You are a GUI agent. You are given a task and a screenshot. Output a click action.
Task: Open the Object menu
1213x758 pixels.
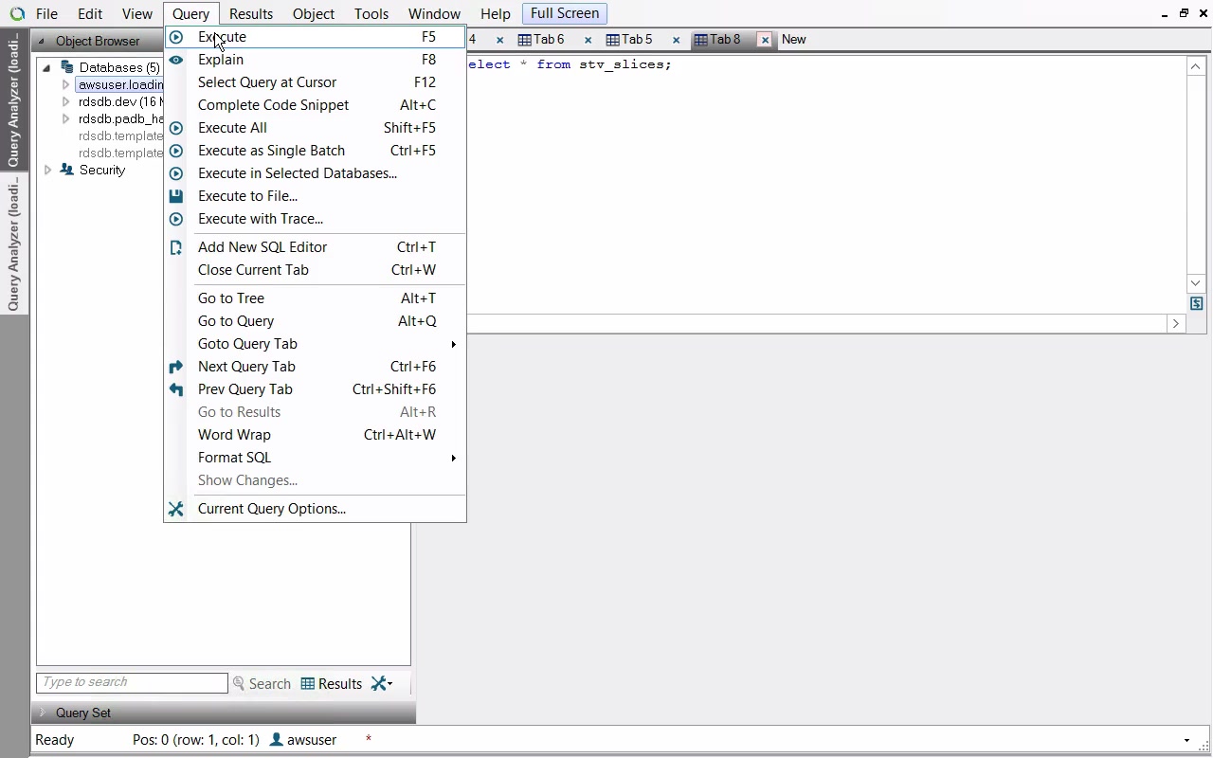pyautogui.click(x=314, y=14)
